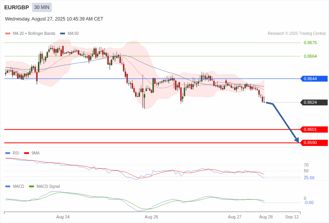Click the blue 0.8644 pivot price tag
The height and width of the screenshot is (223, 329).
(x=314, y=79)
